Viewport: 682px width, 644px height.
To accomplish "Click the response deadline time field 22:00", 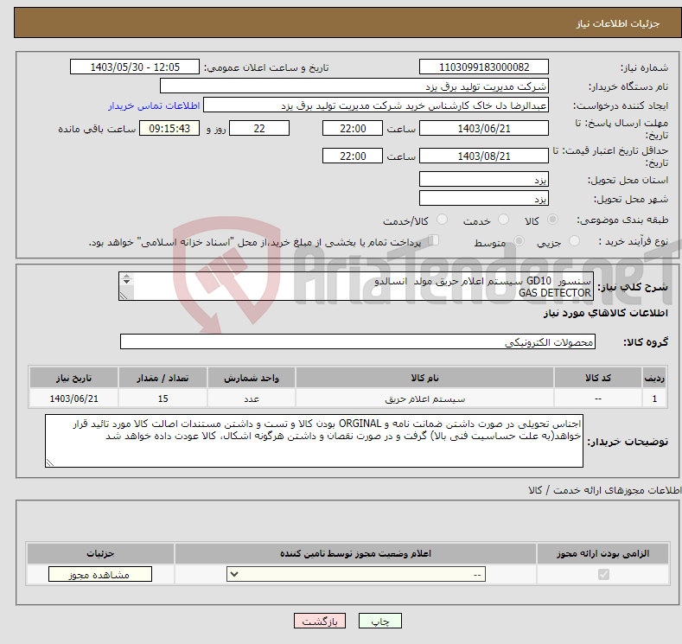I will pos(353,128).
